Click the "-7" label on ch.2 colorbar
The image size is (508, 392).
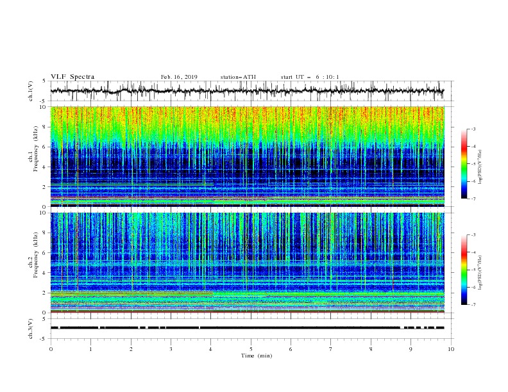coord(473,304)
